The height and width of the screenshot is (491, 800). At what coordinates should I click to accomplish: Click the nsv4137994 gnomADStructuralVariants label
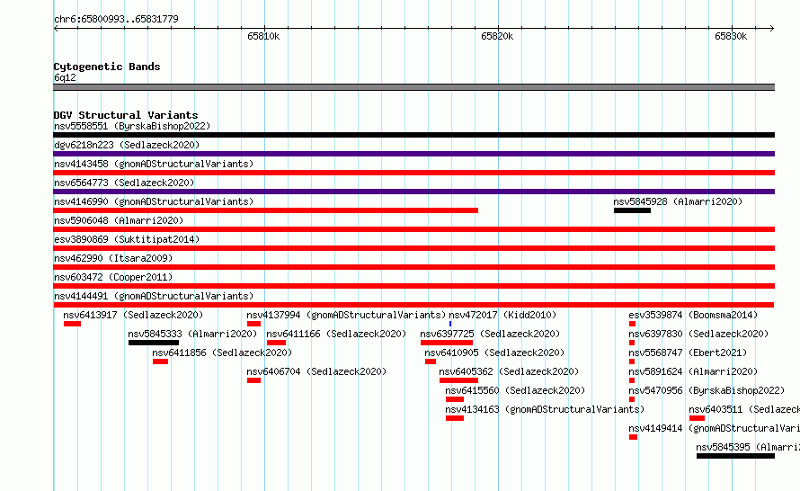coord(346,315)
